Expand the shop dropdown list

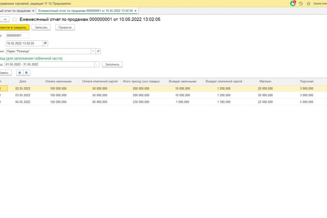[x=93, y=51]
